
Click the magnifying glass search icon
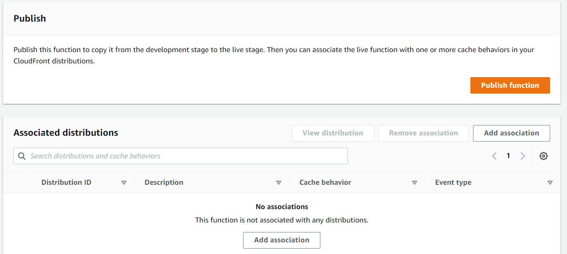(22, 156)
